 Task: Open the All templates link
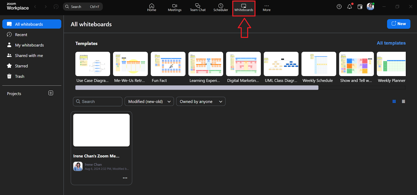391,43
